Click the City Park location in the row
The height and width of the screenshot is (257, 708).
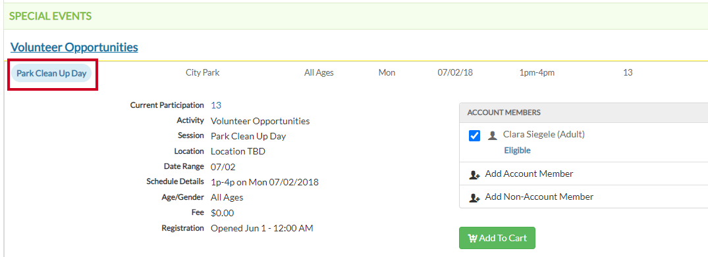coord(203,72)
